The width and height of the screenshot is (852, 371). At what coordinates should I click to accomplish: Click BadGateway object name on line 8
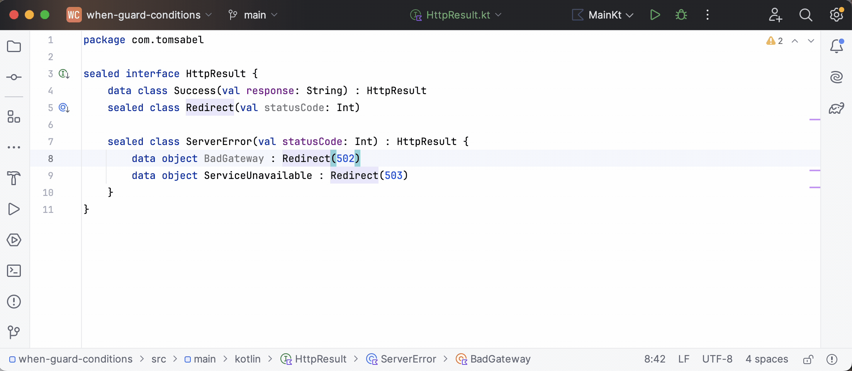(234, 159)
